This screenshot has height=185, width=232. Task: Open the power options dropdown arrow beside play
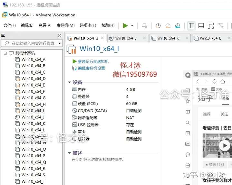click(132, 25)
